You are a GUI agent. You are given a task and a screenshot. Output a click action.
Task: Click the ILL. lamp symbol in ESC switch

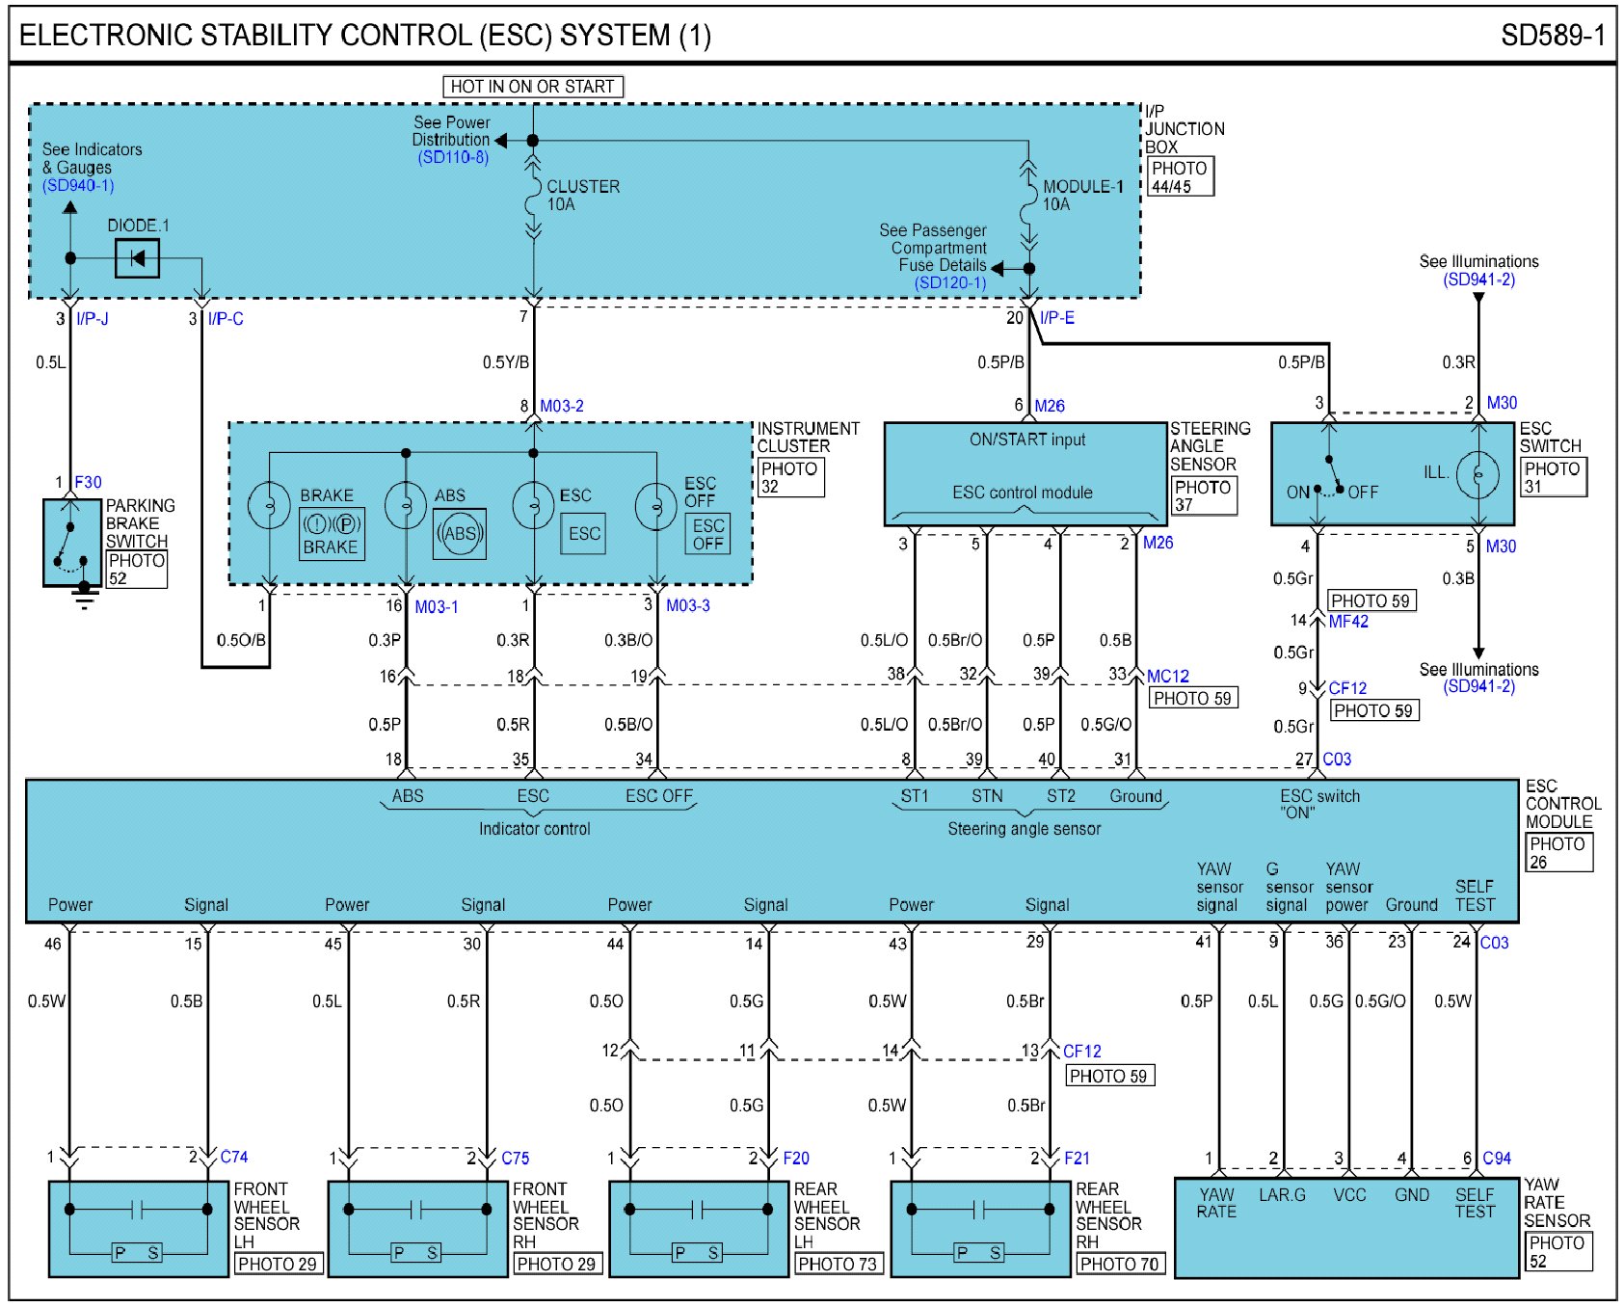(1478, 473)
